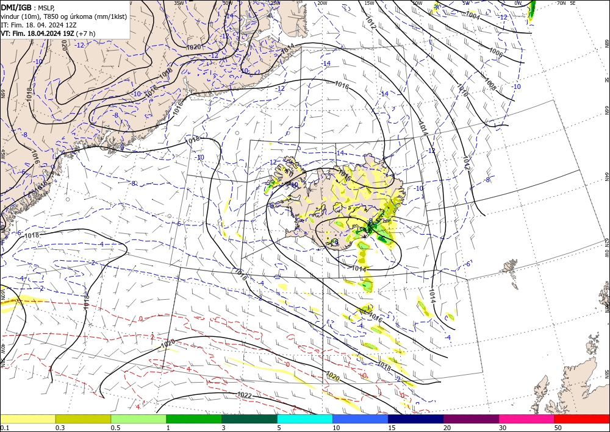
Task: Click the '1010' isobar label
Action: pos(462,90)
